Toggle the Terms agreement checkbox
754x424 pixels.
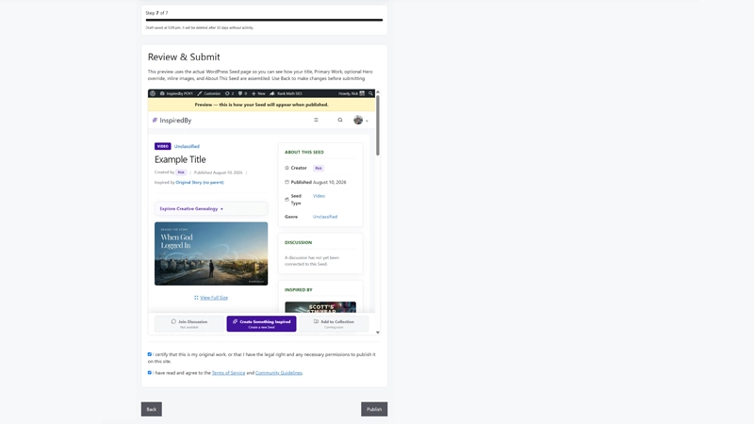[x=150, y=372]
